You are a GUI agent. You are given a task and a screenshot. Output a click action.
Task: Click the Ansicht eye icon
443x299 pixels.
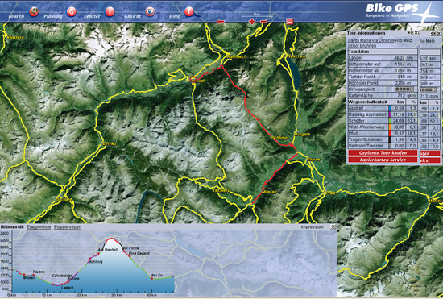150,12
